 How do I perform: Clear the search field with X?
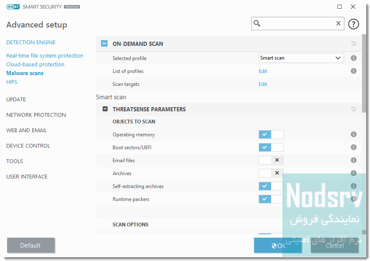click(x=338, y=23)
